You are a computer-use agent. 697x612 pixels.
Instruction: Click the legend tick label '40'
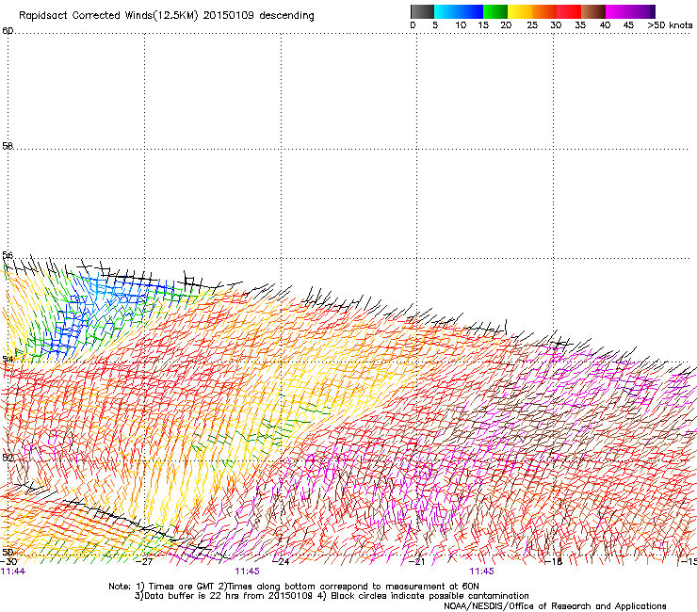[x=605, y=25]
